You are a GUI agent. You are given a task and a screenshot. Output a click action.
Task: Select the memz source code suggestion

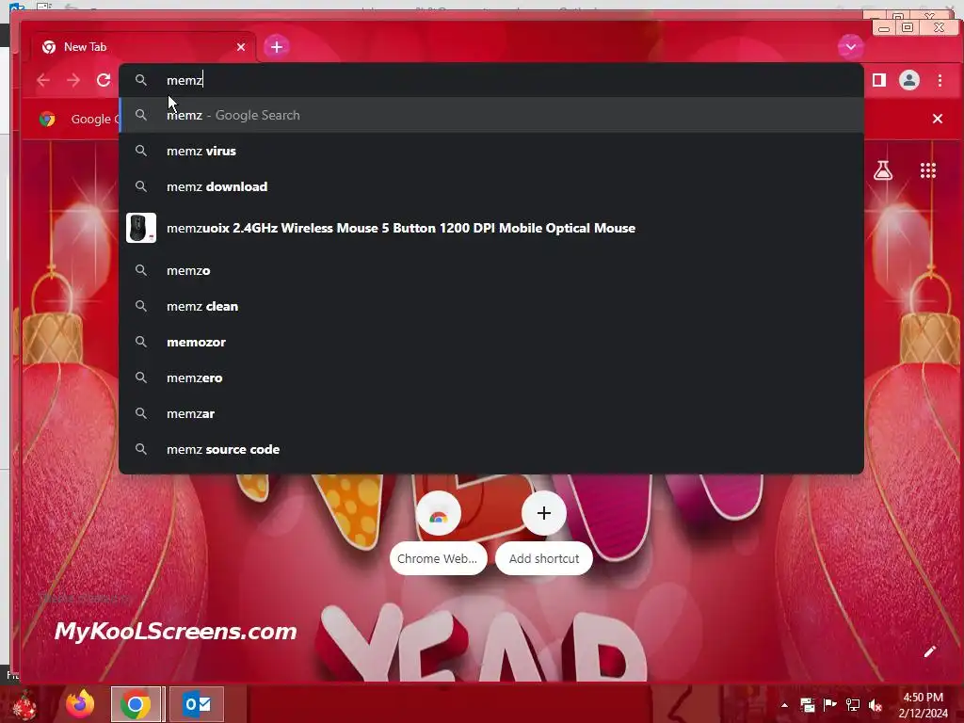click(491, 449)
